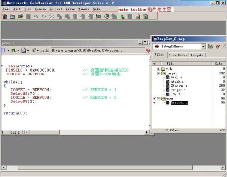Open the Search menu

point(40,9)
